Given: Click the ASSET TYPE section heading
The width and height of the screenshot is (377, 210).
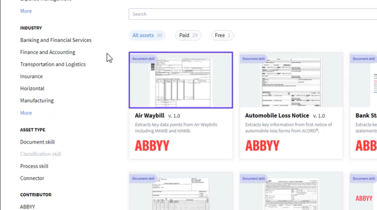Looking at the screenshot, I should [33, 130].
